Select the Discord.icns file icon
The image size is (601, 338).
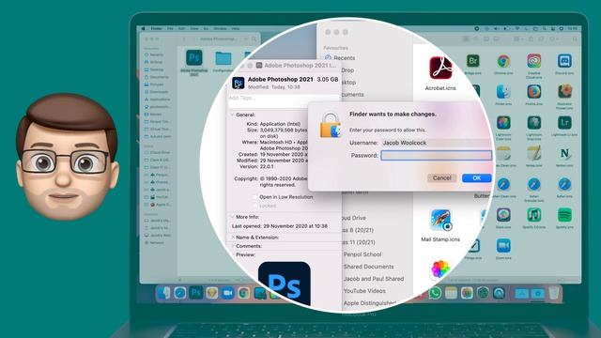(x=564, y=61)
